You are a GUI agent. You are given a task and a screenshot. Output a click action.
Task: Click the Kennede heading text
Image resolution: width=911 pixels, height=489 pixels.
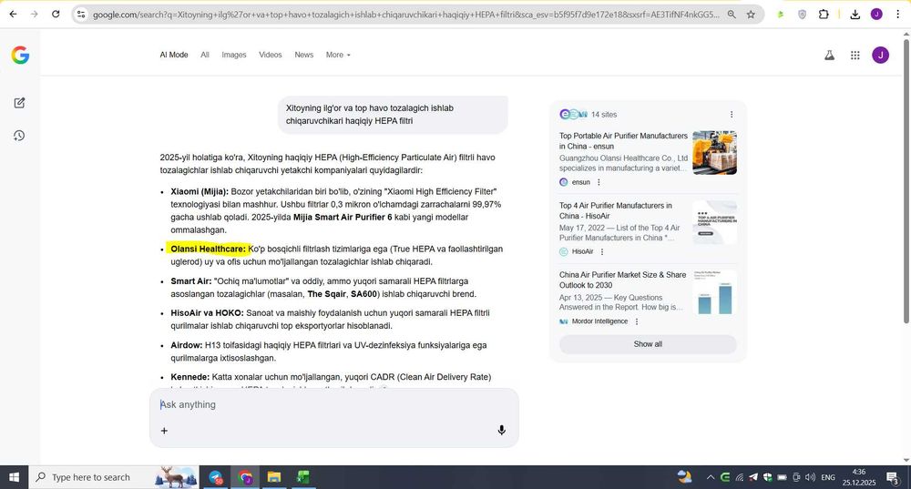[x=190, y=377]
